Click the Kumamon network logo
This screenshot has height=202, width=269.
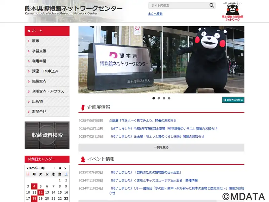[x=232, y=12]
